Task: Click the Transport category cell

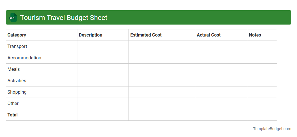Action: [x=41, y=46]
